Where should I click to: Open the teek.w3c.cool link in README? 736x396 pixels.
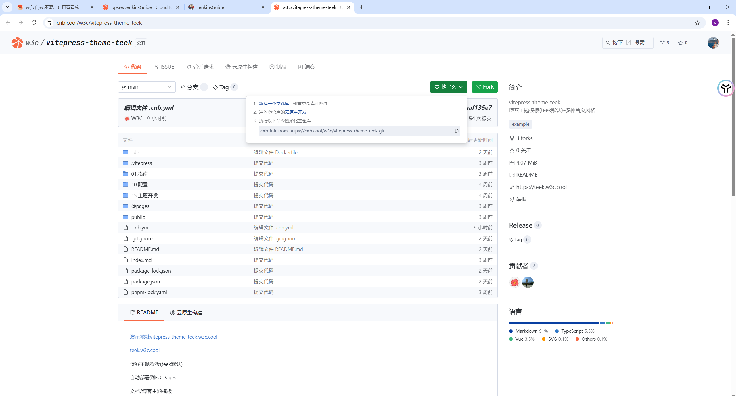pos(145,350)
